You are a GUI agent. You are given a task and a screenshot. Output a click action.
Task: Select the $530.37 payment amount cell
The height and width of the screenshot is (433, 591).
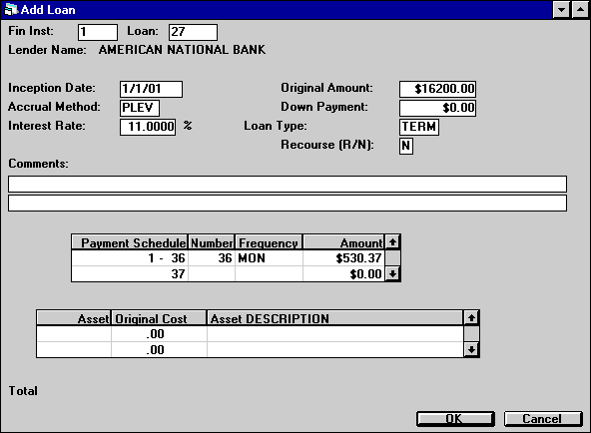[343, 258]
